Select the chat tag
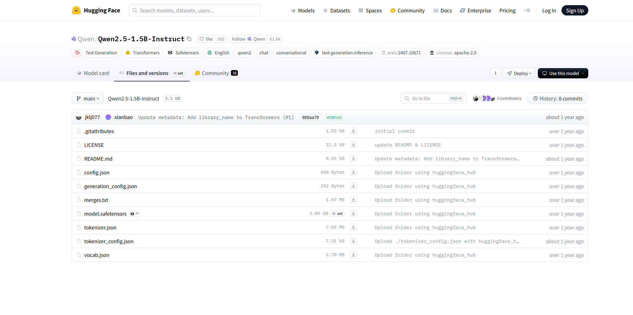Screen dimensions: 633x315 (x=264, y=53)
